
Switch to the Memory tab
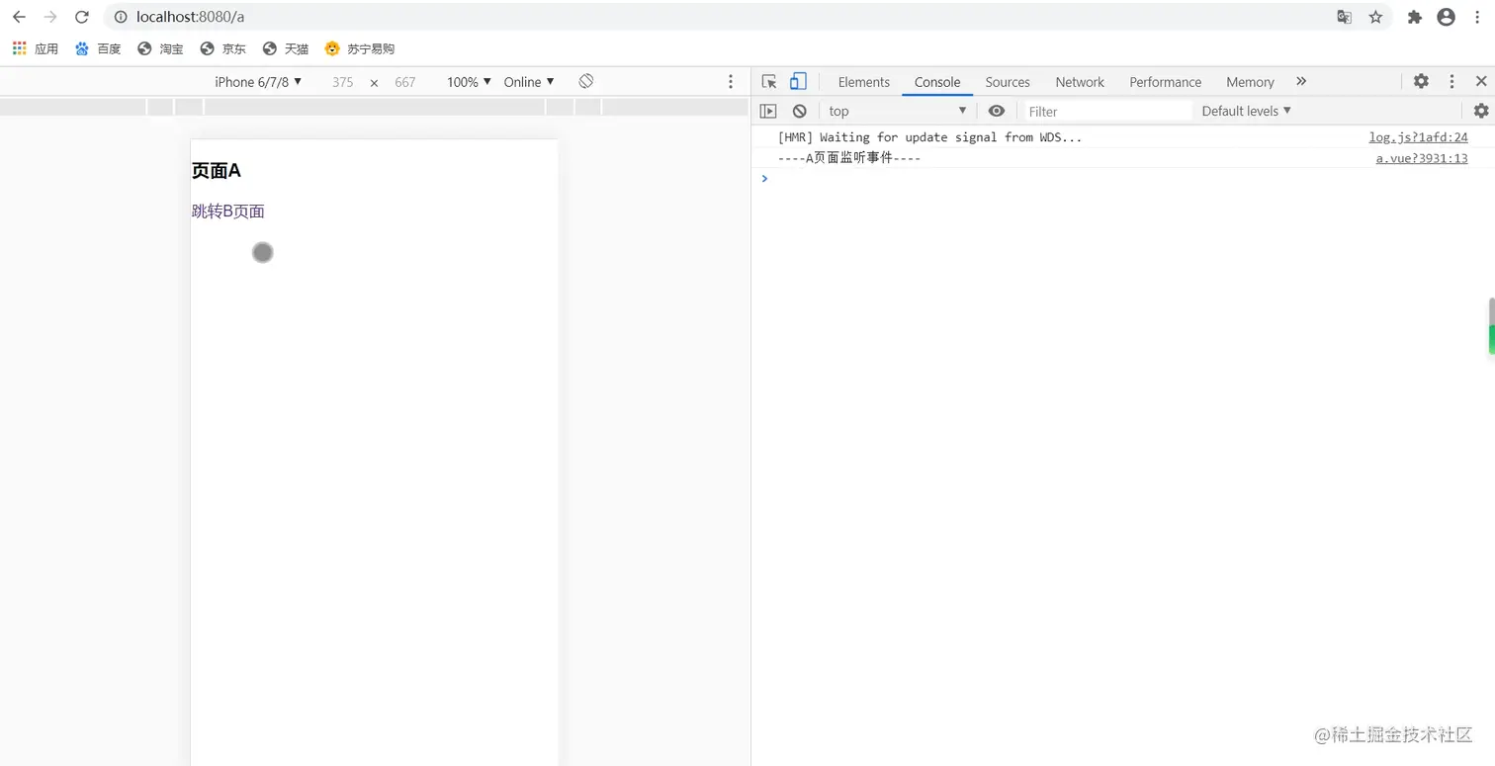1250,82
